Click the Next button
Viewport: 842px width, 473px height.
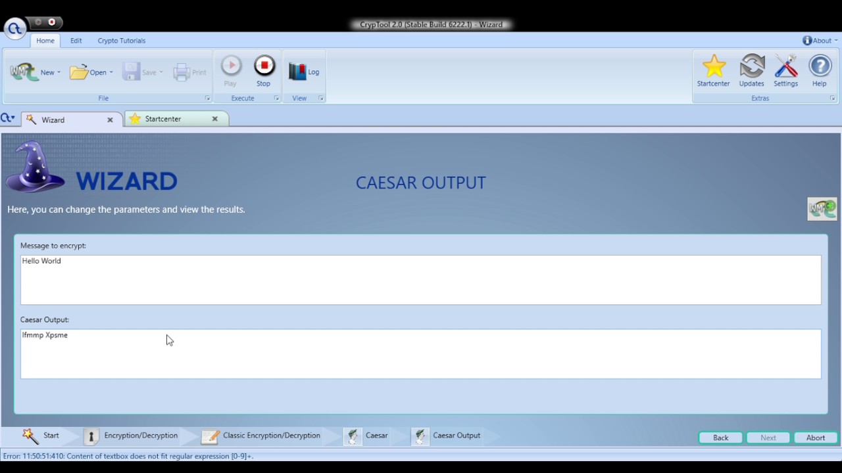(768, 438)
